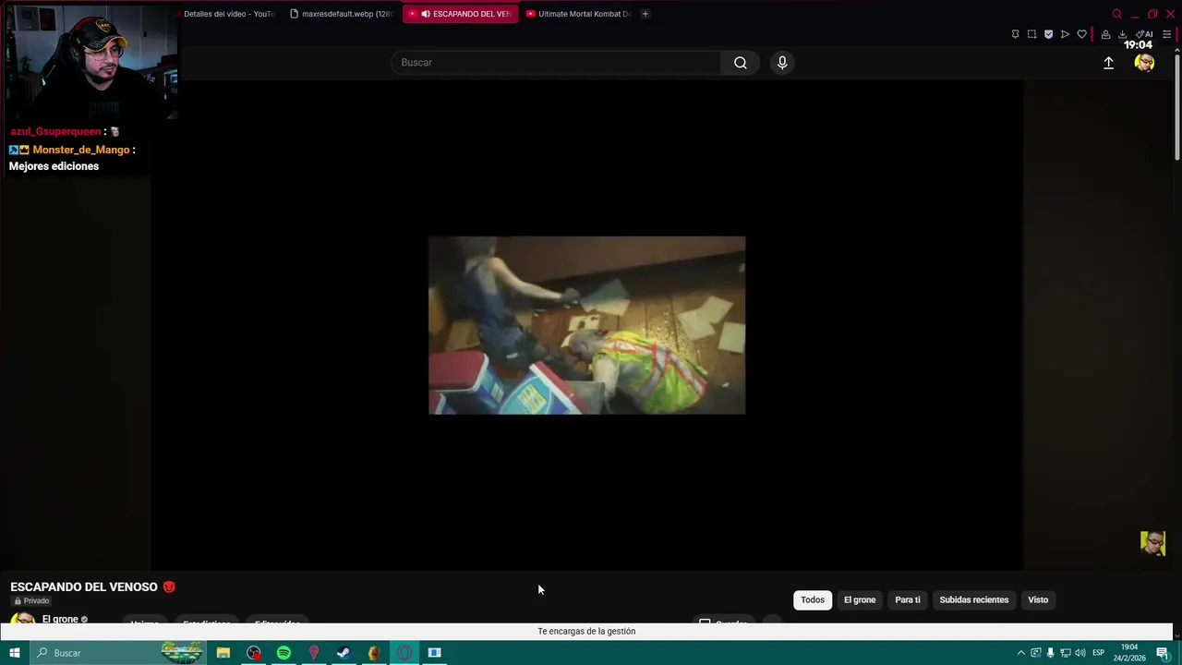Switch to 'Ultimate Mortal Kombat' tab

click(x=578, y=14)
